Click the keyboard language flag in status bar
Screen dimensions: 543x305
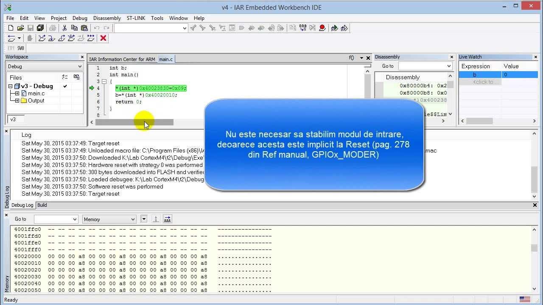pos(525,299)
